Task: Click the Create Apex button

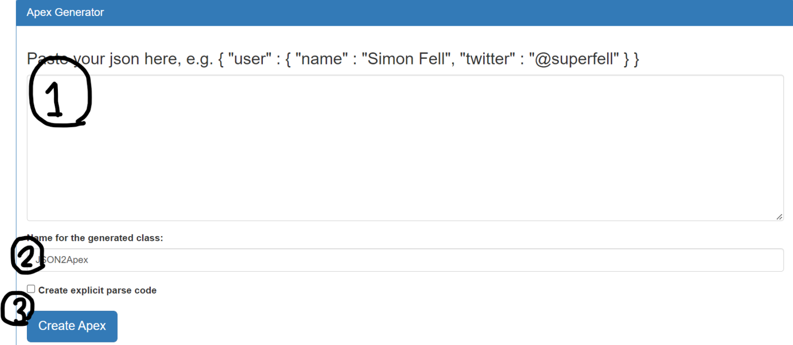Action: [72, 326]
